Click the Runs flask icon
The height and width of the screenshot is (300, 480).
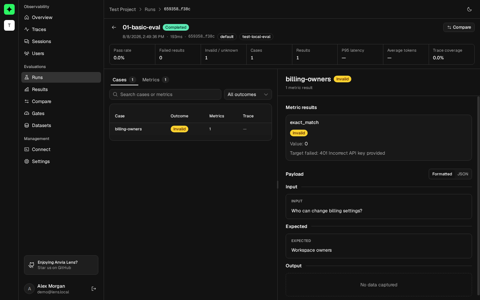[27, 77]
